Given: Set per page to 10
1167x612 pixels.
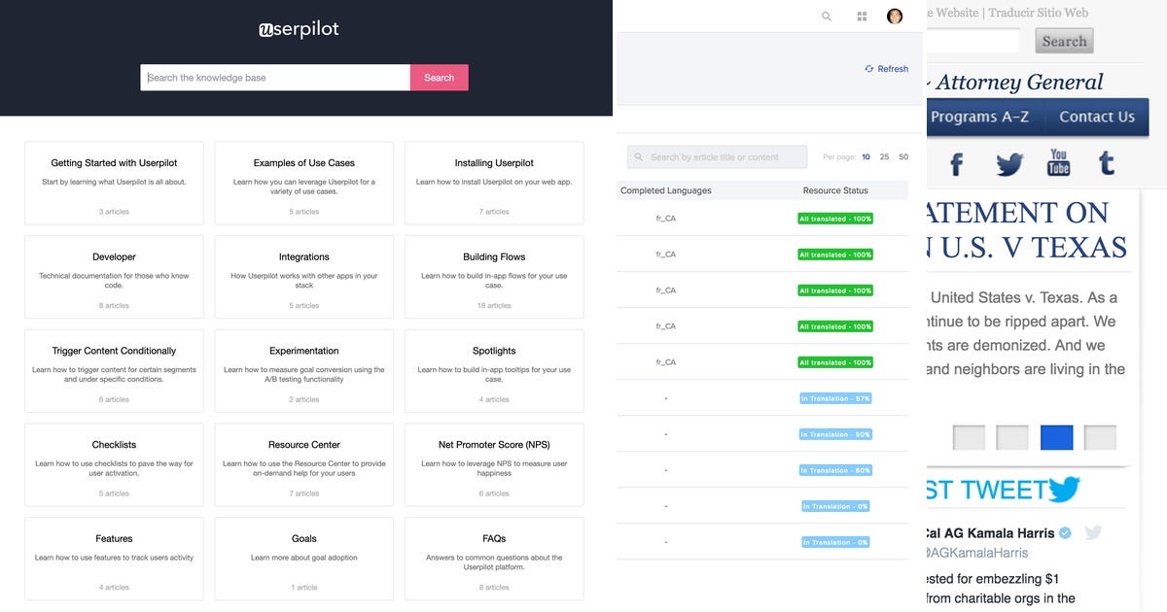Looking at the screenshot, I should [x=866, y=157].
